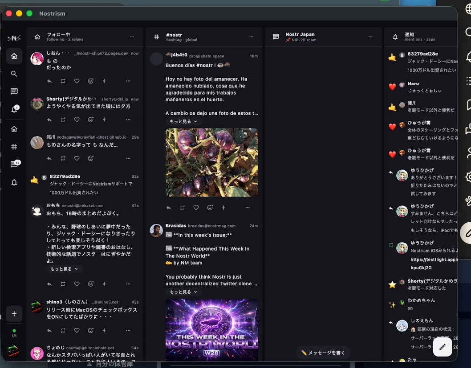Open the search icon in left sidebar

14,73
